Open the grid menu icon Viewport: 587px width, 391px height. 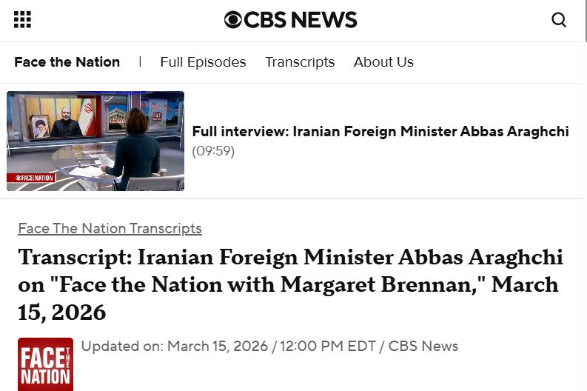(22, 20)
